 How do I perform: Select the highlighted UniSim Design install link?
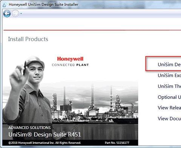click(169, 65)
